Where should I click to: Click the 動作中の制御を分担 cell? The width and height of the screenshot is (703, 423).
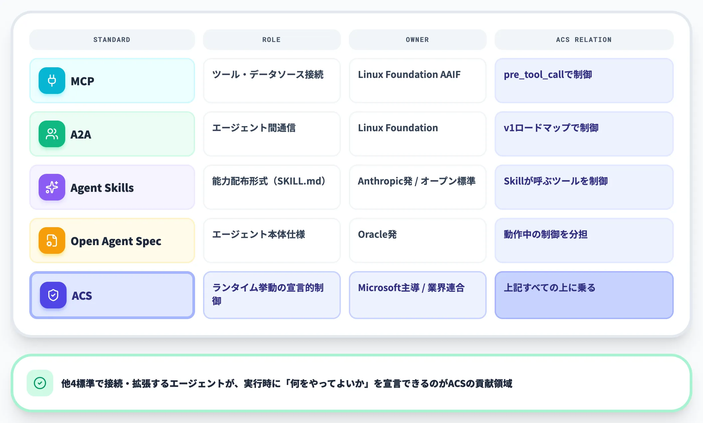pos(584,240)
